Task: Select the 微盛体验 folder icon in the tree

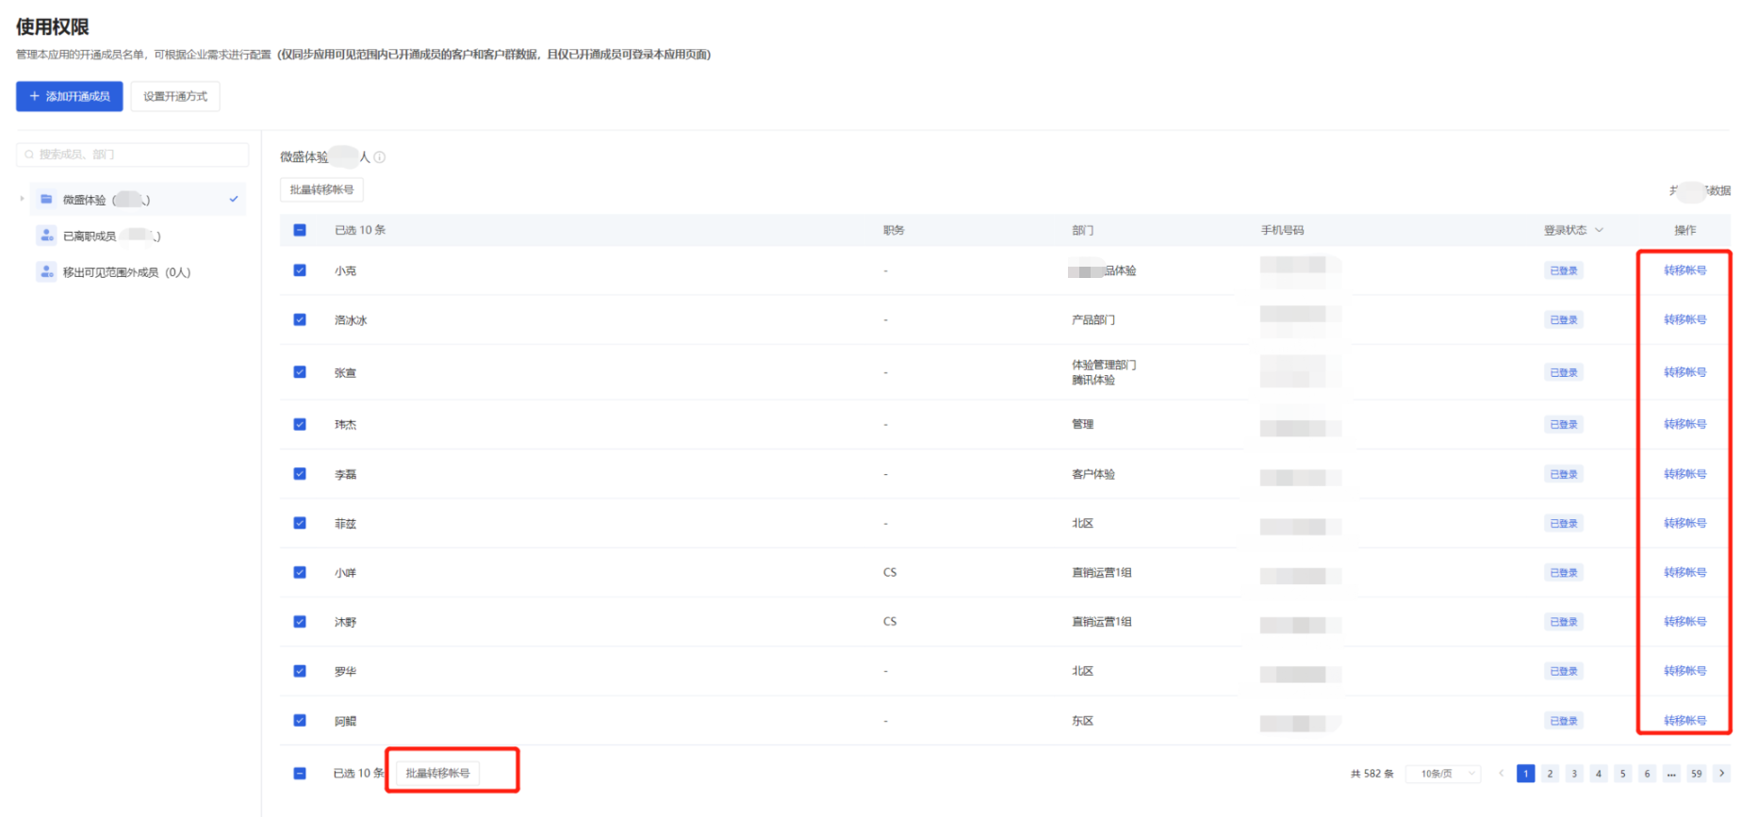Action: 46,199
